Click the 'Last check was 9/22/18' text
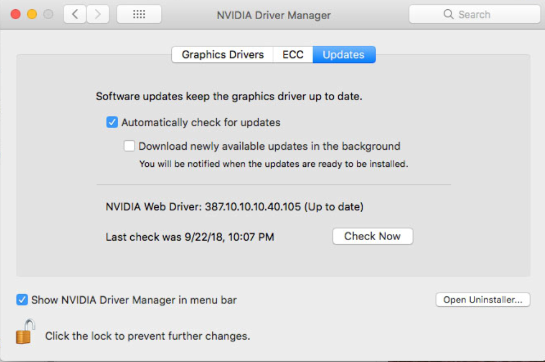The width and height of the screenshot is (545, 362). [x=190, y=237]
